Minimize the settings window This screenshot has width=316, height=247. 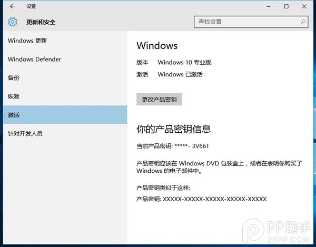coord(269,6)
